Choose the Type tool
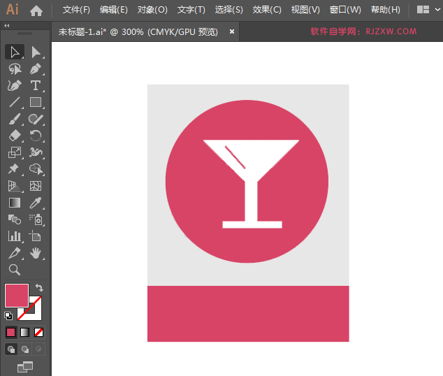This screenshot has height=376, width=443. (x=36, y=85)
